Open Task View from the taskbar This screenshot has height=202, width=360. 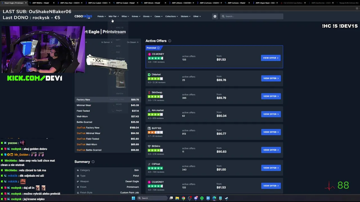click(x=171, y=198)
